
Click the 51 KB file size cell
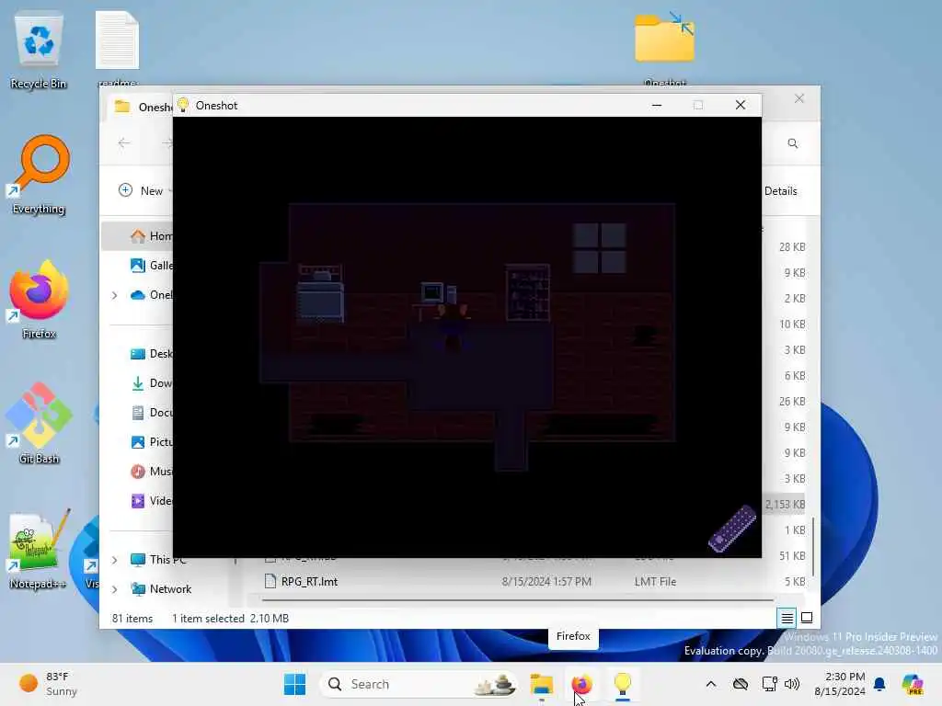click(792, 556)
